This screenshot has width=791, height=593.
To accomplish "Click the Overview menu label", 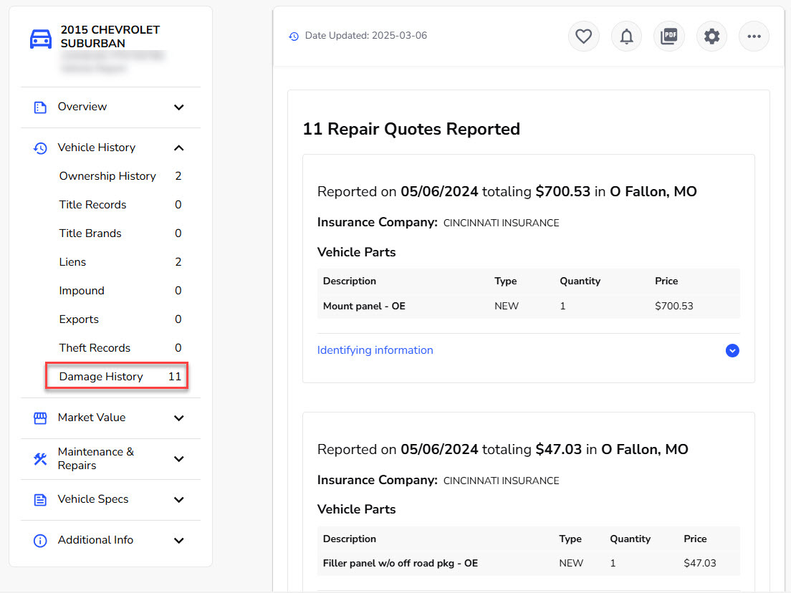I will (82, 107).
